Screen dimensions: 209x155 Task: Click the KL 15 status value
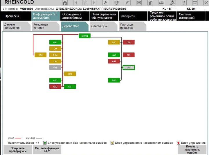pos(174,9)
